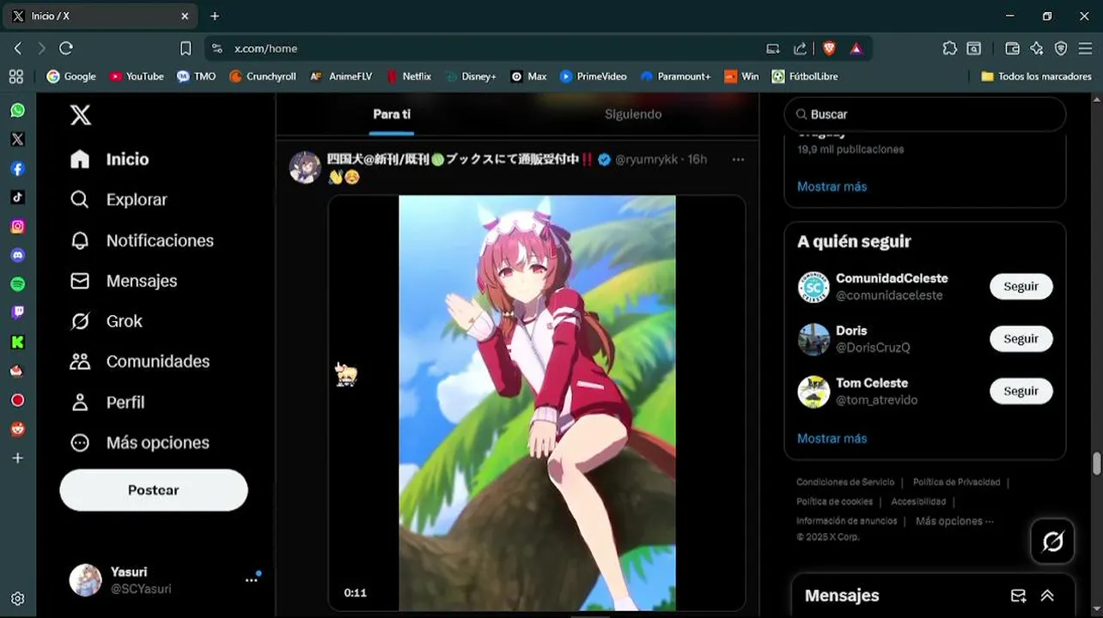Screen dimensions: 1103x618
Task: Open Twitch sidebar shortcut
Action: (x=17, y=313)
